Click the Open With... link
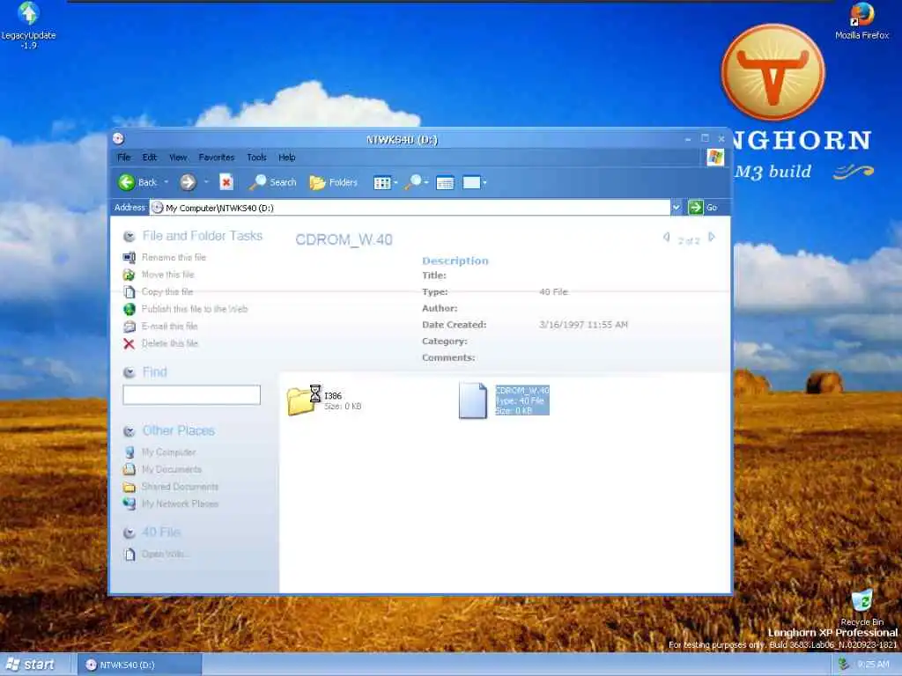Image resolution: width=902 pixels, height=676 pixels. tap(164, 555)
